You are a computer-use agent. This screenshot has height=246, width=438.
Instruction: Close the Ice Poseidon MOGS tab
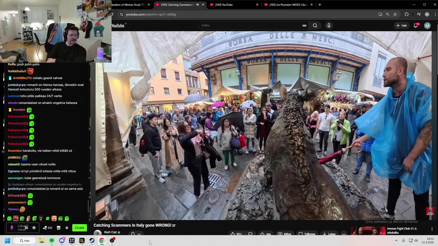click(311, 5)
